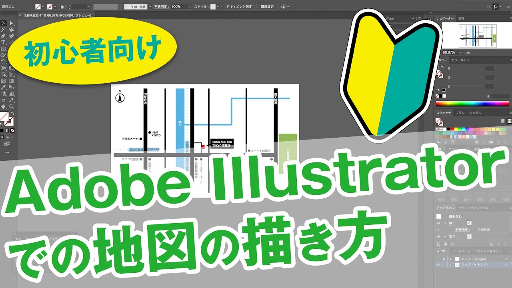512x288 pixels.
Task: Select the red swatch in Swatches panel
Action: coord(453,129)
